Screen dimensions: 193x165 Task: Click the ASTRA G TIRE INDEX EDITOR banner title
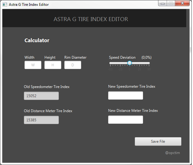coord(91,19)
